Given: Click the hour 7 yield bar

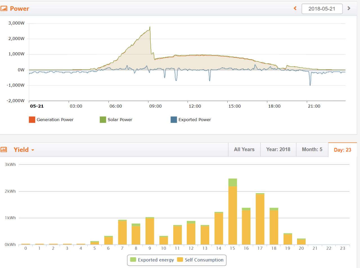Looking at the screenshot, I should coord(122,232).
